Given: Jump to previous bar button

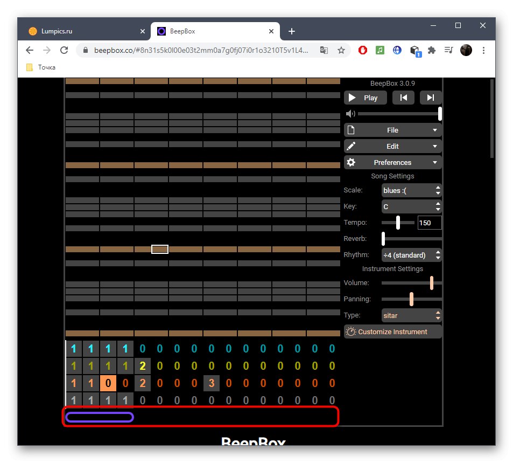Looking at the screenshot, I should click(403, 98).
